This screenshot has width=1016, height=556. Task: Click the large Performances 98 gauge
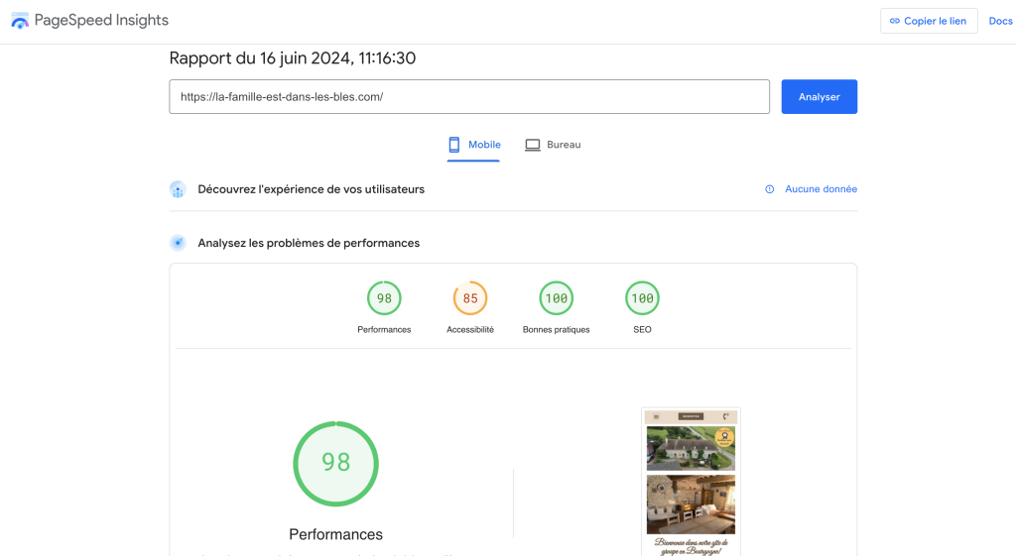335,464
